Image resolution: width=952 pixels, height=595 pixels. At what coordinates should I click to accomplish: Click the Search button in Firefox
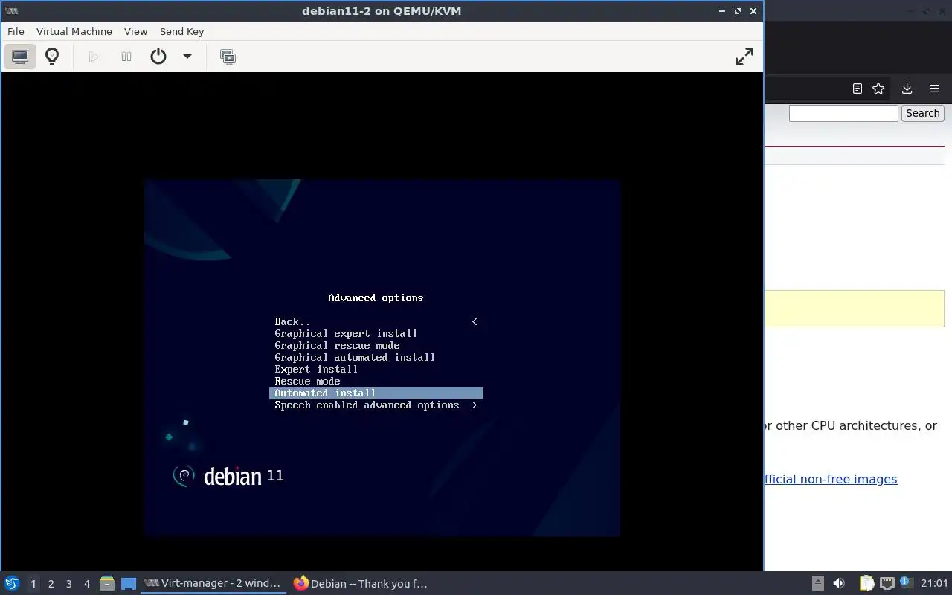[922, 113]
